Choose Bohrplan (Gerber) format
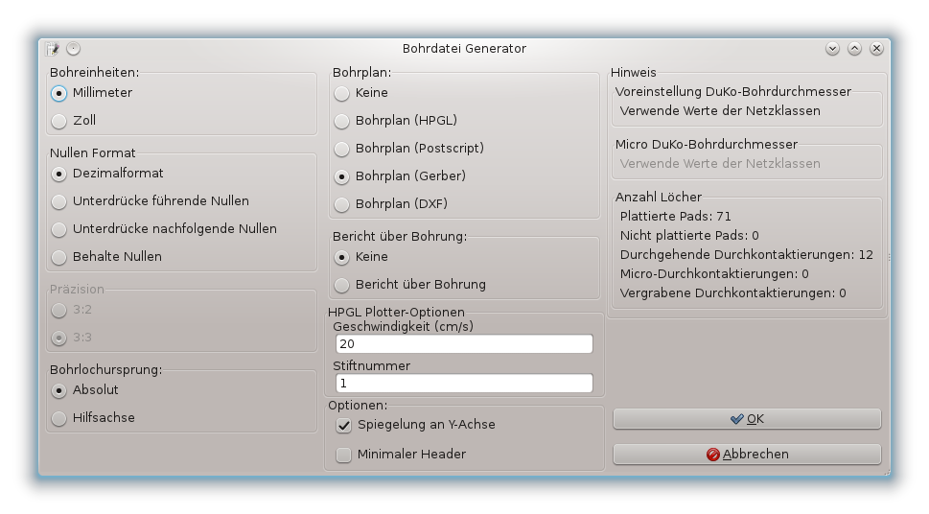 pyautogui.click(x=400, y=176)
